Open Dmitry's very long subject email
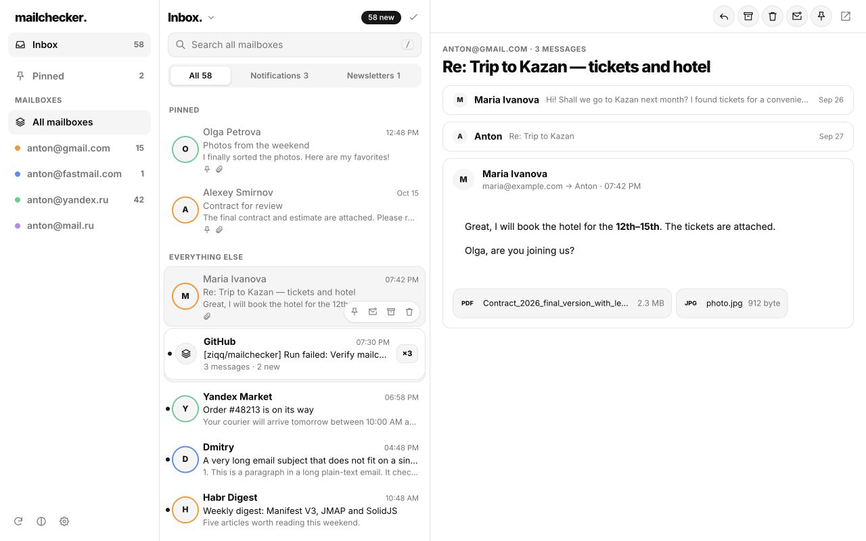The image size is (866, 541). (x=294, y=459)
